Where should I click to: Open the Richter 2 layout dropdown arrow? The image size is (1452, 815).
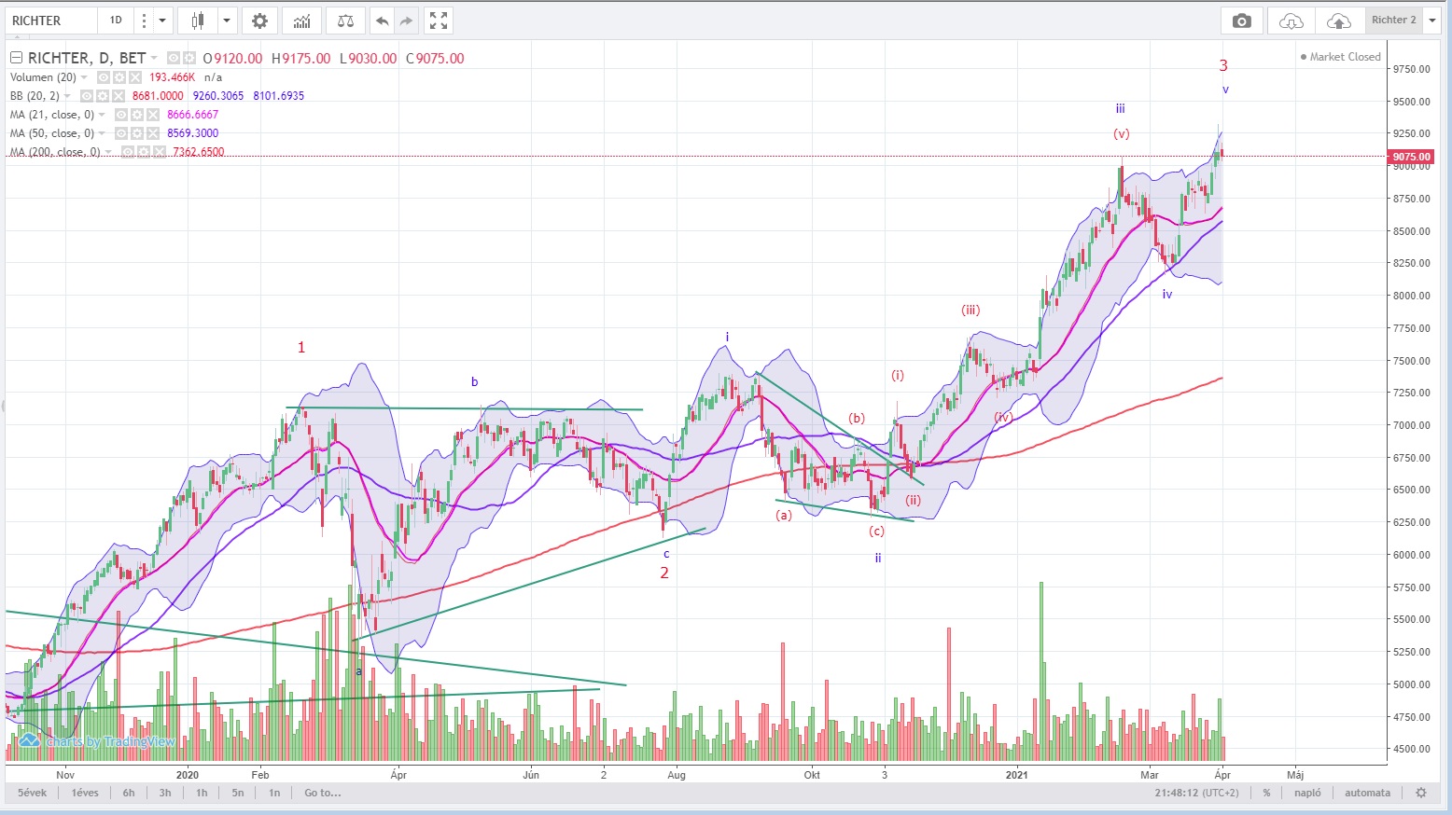click(1433, 21)
